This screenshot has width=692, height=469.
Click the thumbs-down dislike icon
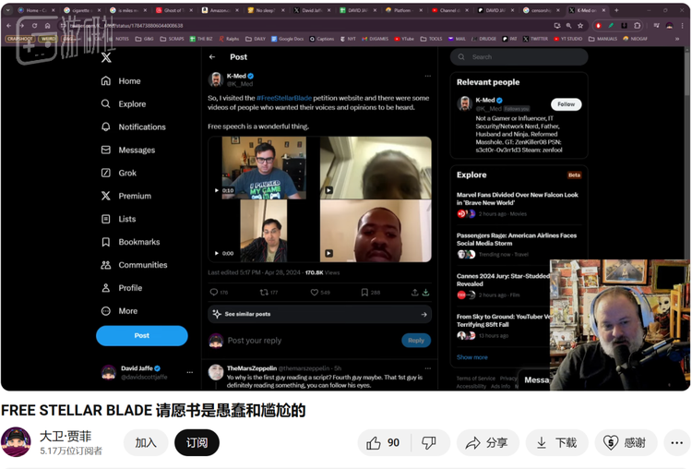pos(428,443)
